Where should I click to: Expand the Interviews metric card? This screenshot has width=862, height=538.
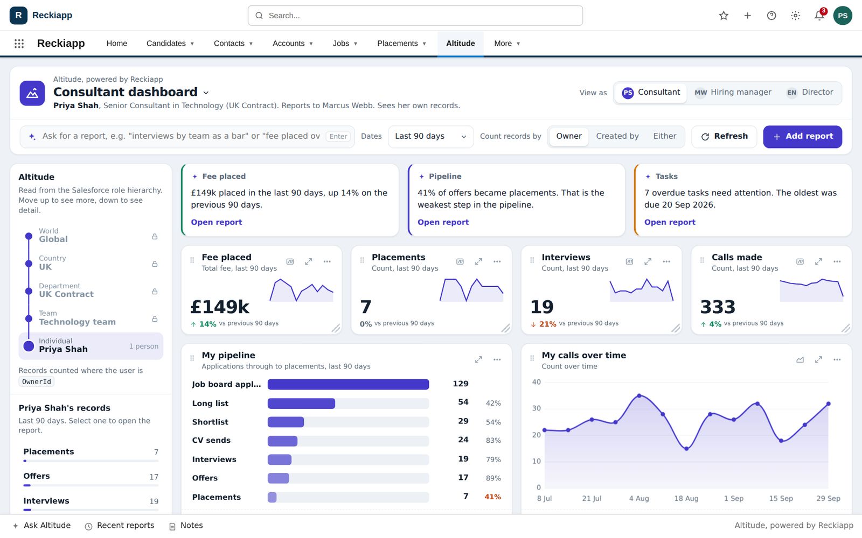[x=648, y=261]
